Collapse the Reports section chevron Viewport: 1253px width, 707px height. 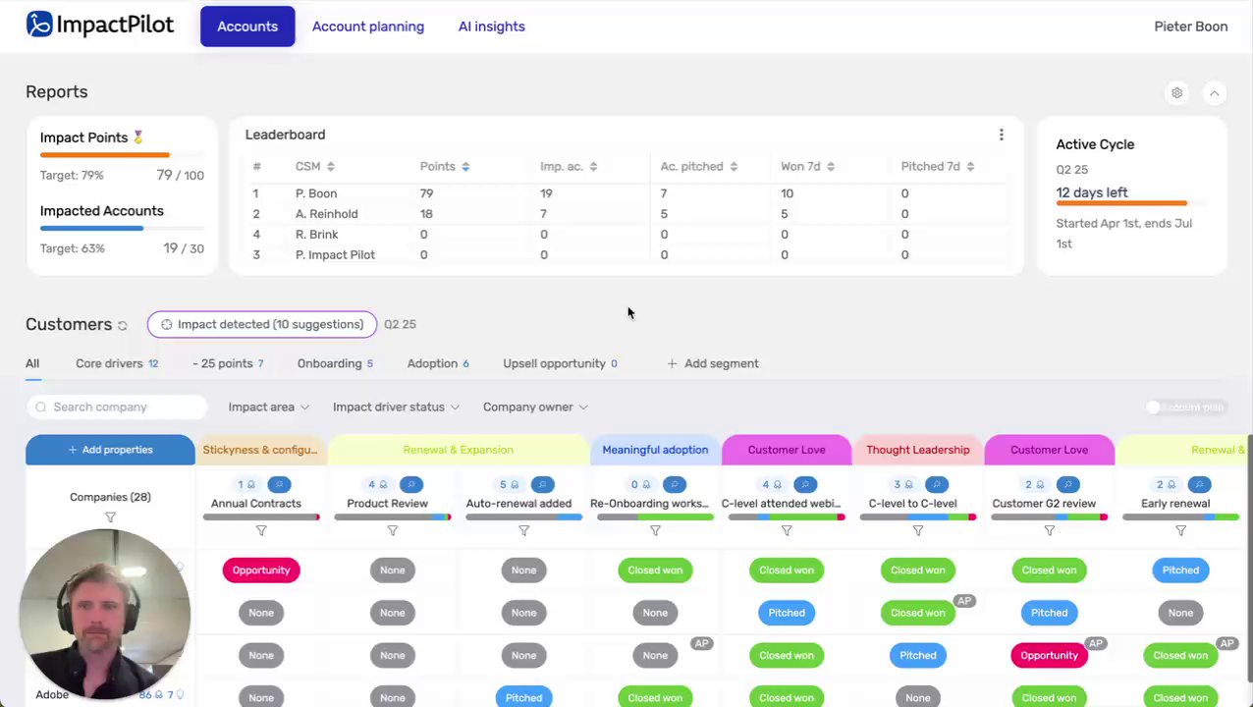1214,93
